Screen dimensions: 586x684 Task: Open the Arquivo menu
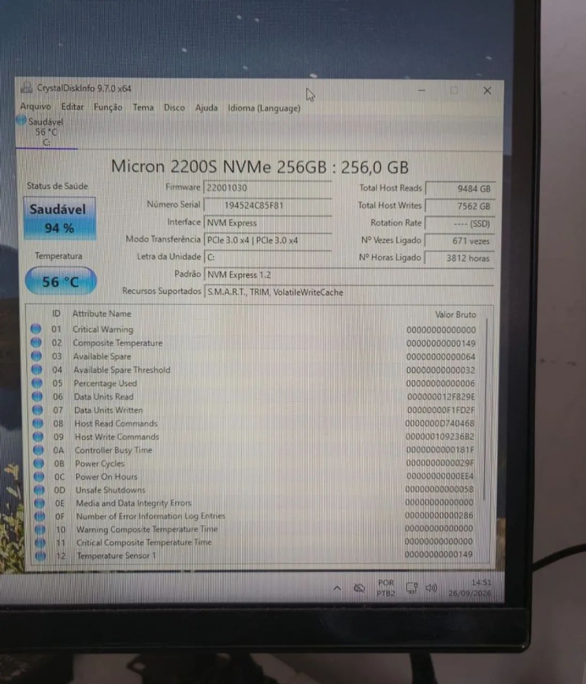35,106
